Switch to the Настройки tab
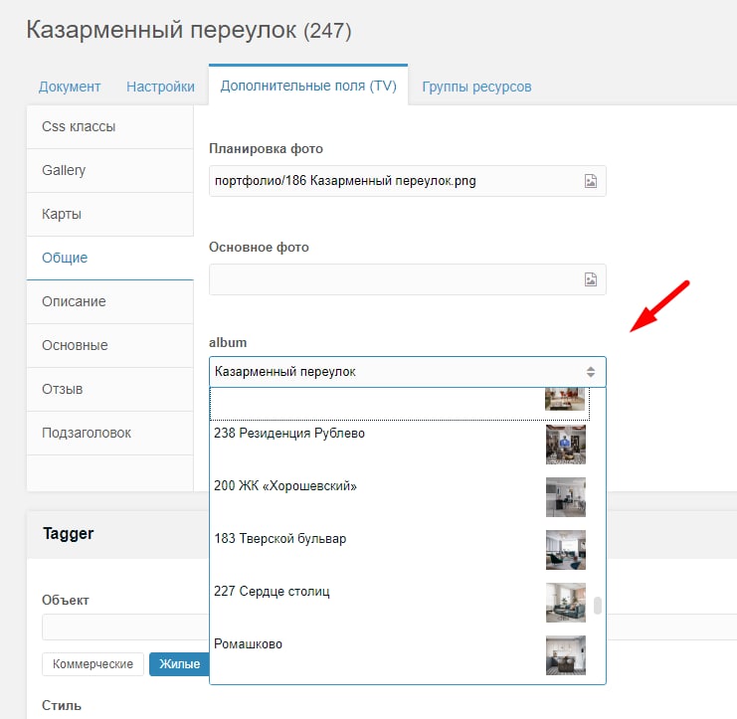The width and height of the screenshot is (737, 719). coord(160,87)
